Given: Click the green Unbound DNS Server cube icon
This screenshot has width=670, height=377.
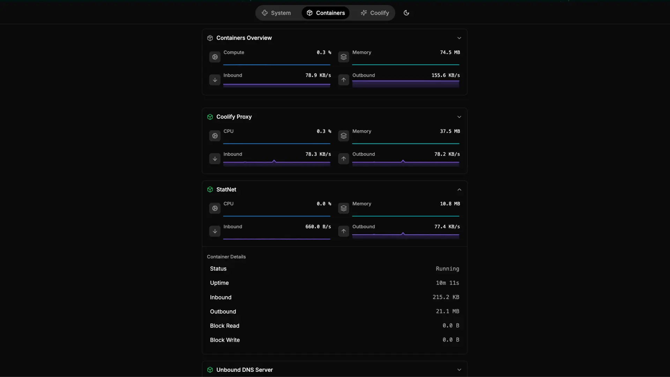Looking at the screenshot, I should point(210,370).
